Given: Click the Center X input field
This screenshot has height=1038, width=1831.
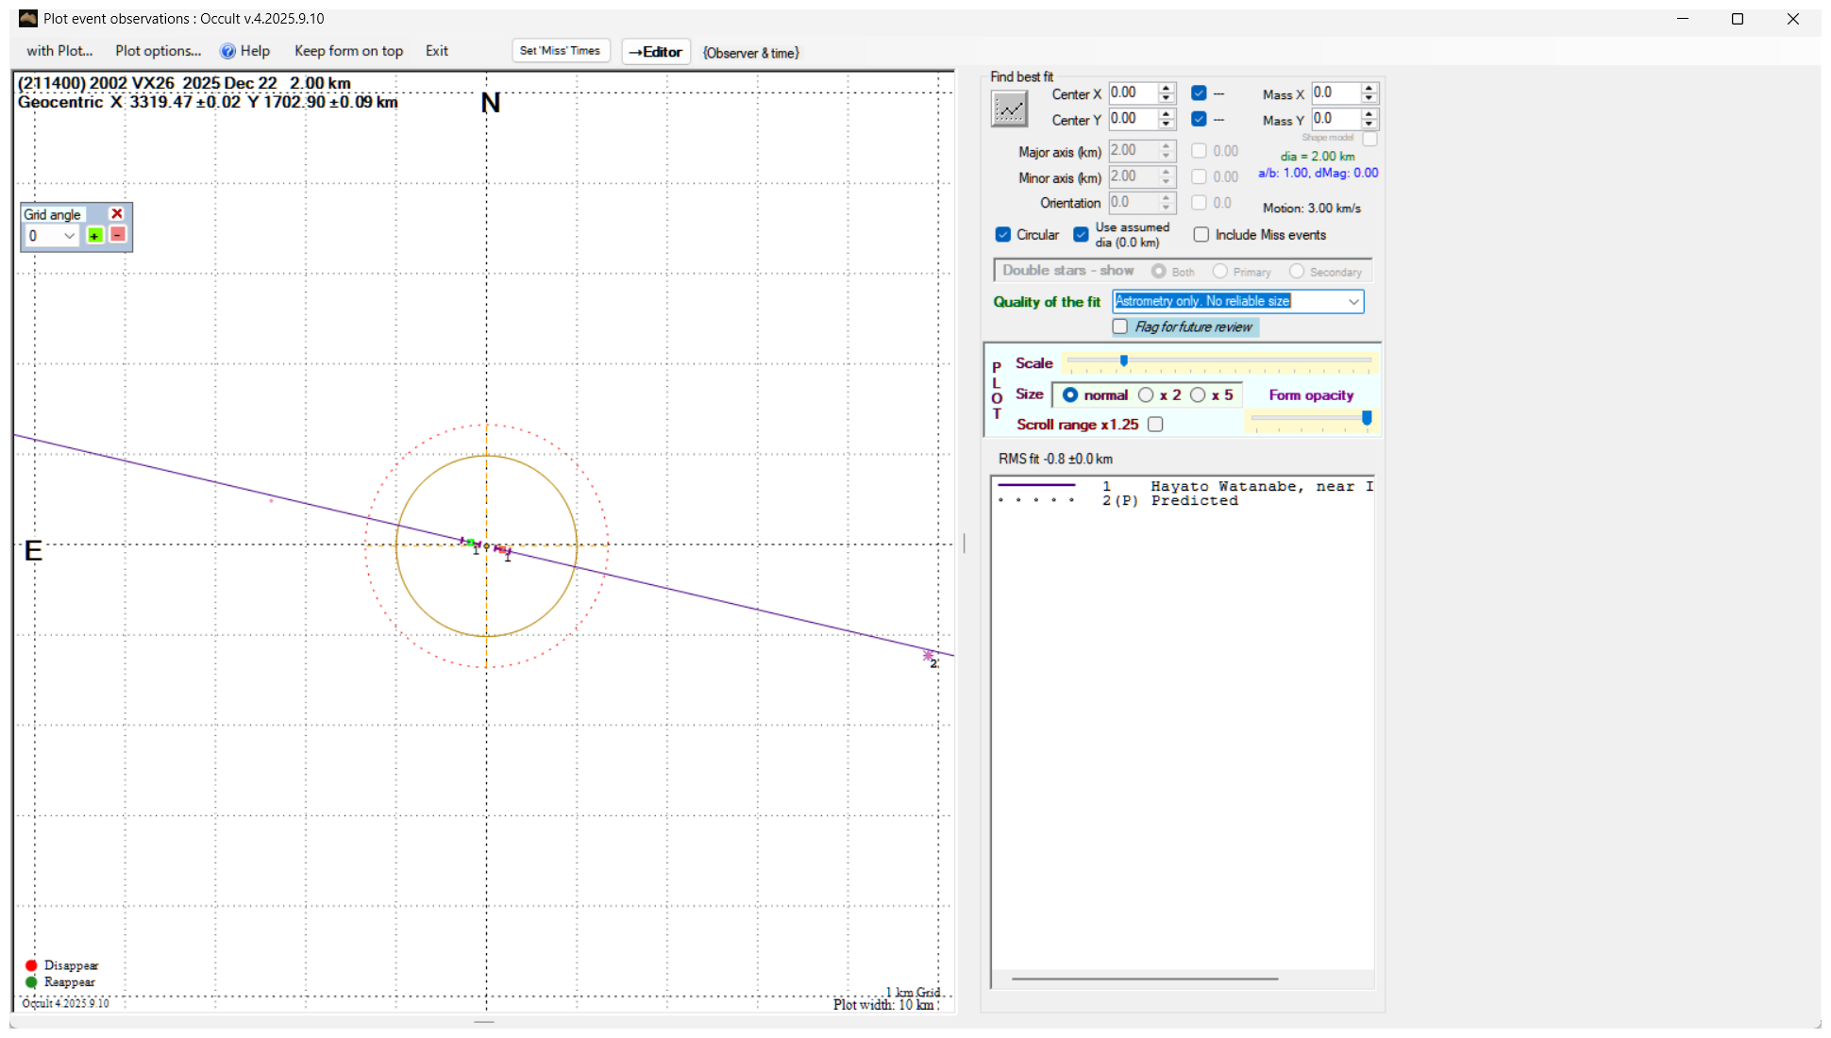Looking at the screenshot, I should click(x=1132, y=93).
